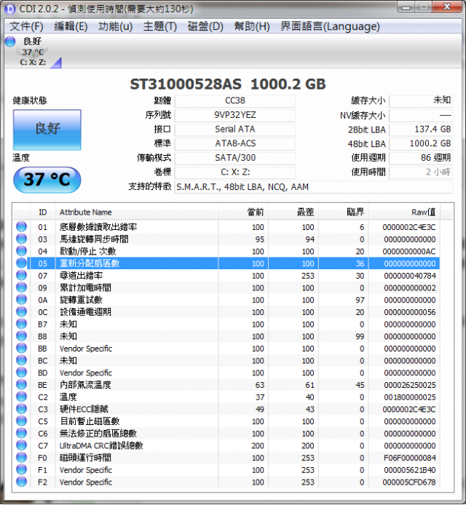Screen dimensions: 466x505
Task: Open the 界面語言(Language) menu
Action: (330, 26)
